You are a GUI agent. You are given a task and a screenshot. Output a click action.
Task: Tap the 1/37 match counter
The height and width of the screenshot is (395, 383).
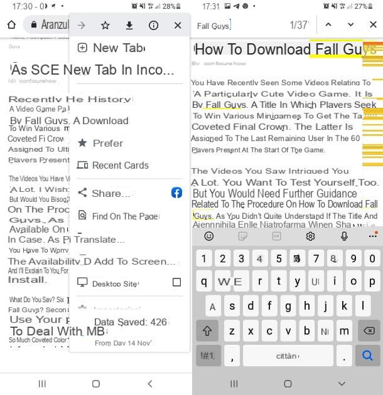[299, 25]
